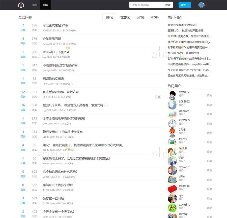227x218 pixels.
Task: Open the 问答 nav item
Action: pos(46,5)
